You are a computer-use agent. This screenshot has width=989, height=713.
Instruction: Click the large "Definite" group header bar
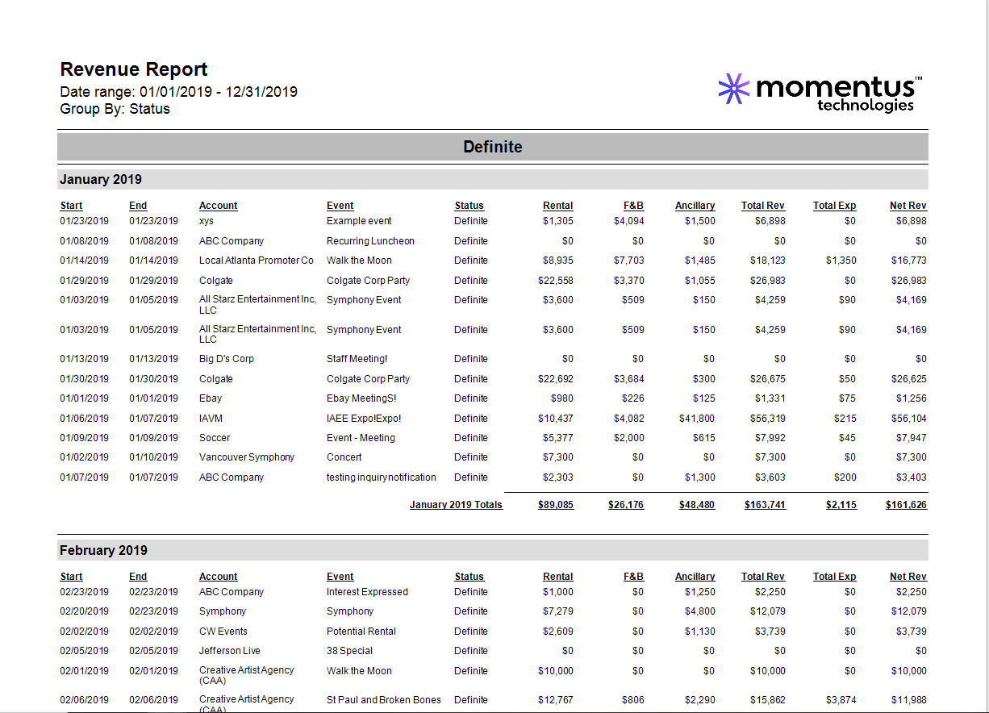coord(493,147)
